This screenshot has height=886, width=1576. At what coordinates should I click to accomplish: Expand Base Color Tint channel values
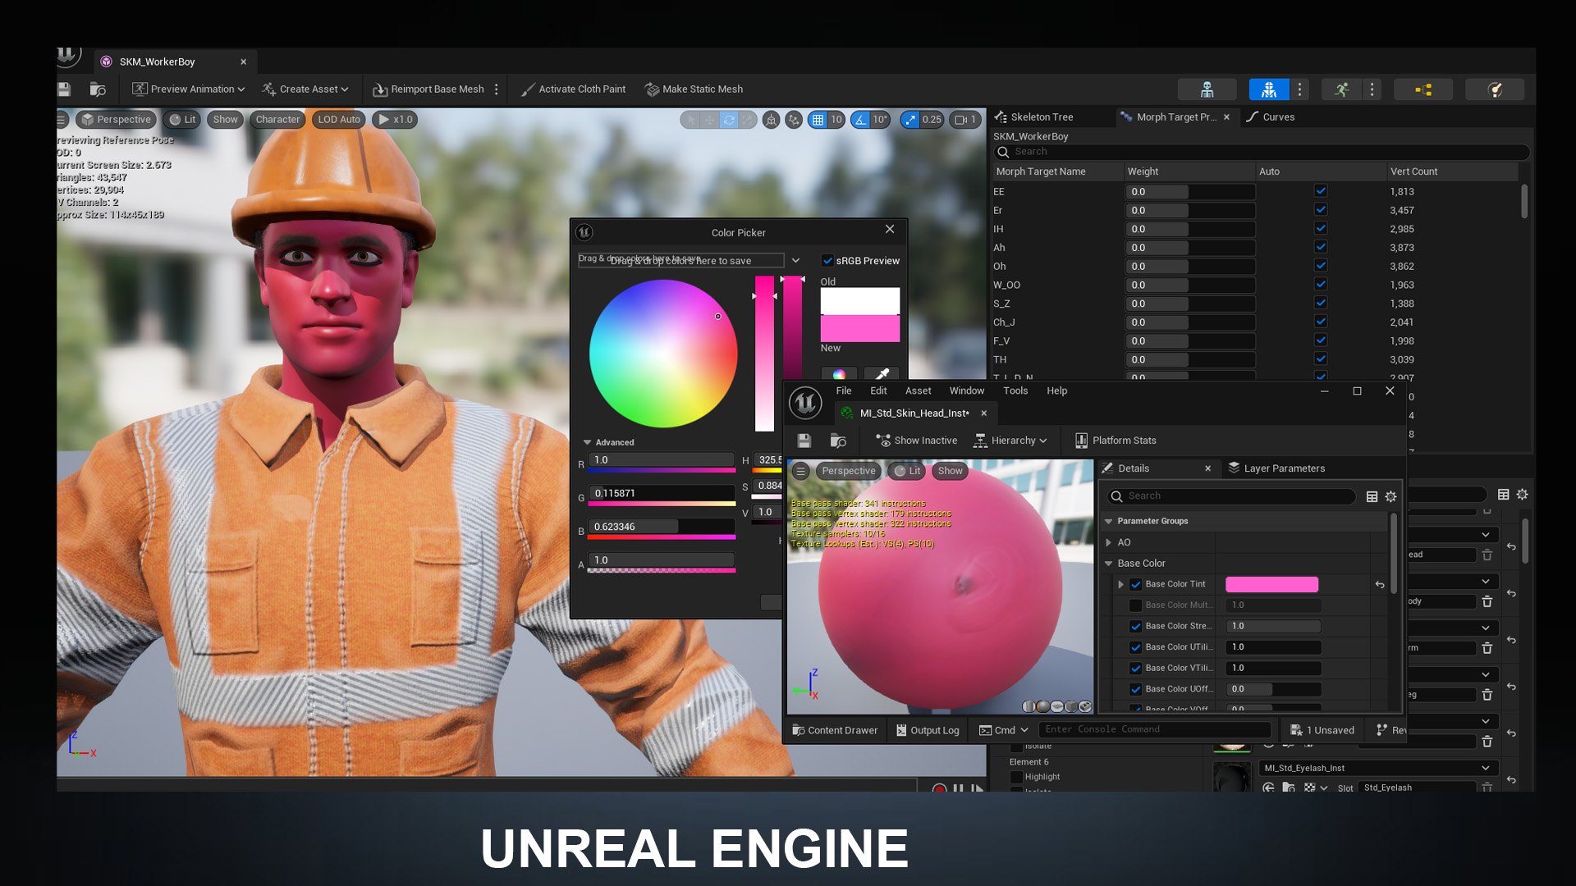1120,584
